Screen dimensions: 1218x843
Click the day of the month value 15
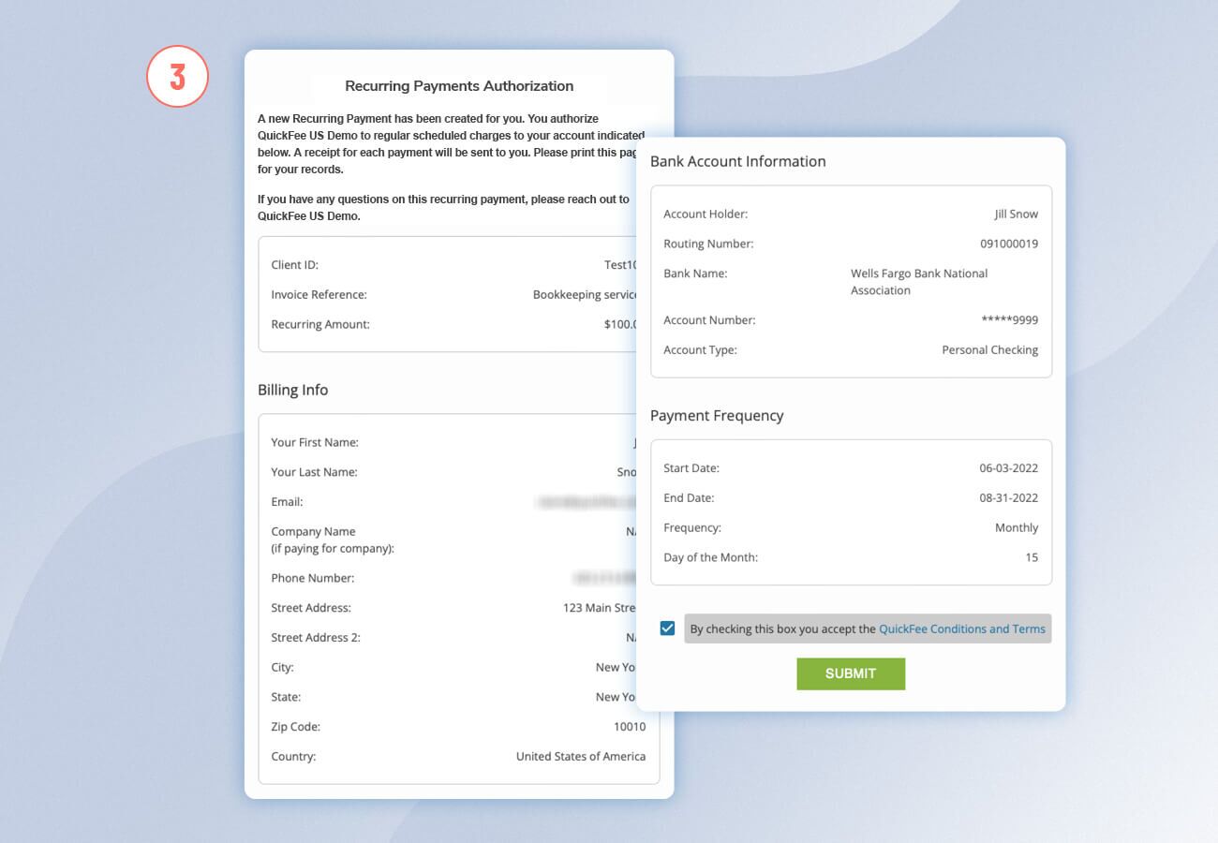point(1032,557)
